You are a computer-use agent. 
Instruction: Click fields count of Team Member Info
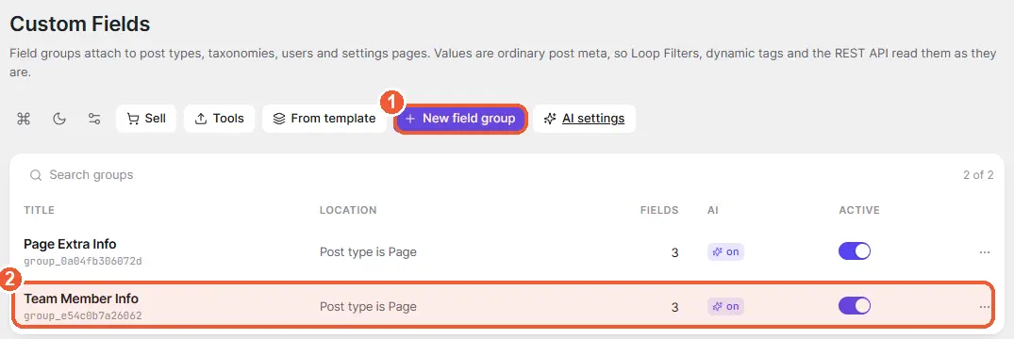click(674, 307)
